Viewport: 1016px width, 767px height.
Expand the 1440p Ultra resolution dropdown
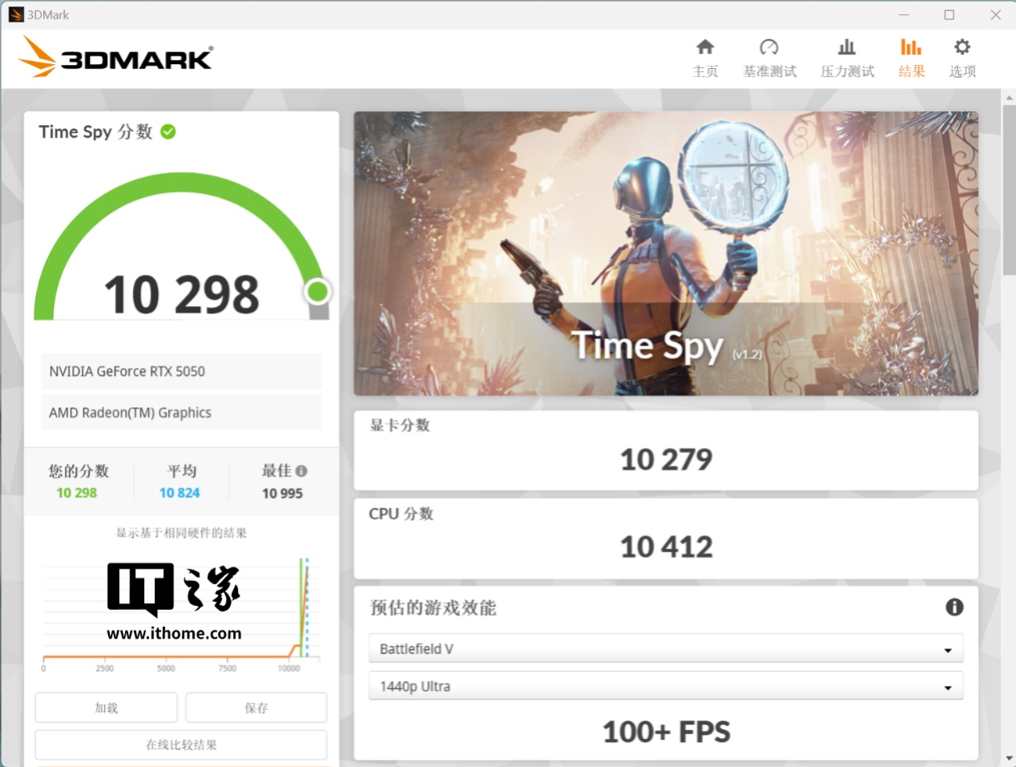pos(666,687)
